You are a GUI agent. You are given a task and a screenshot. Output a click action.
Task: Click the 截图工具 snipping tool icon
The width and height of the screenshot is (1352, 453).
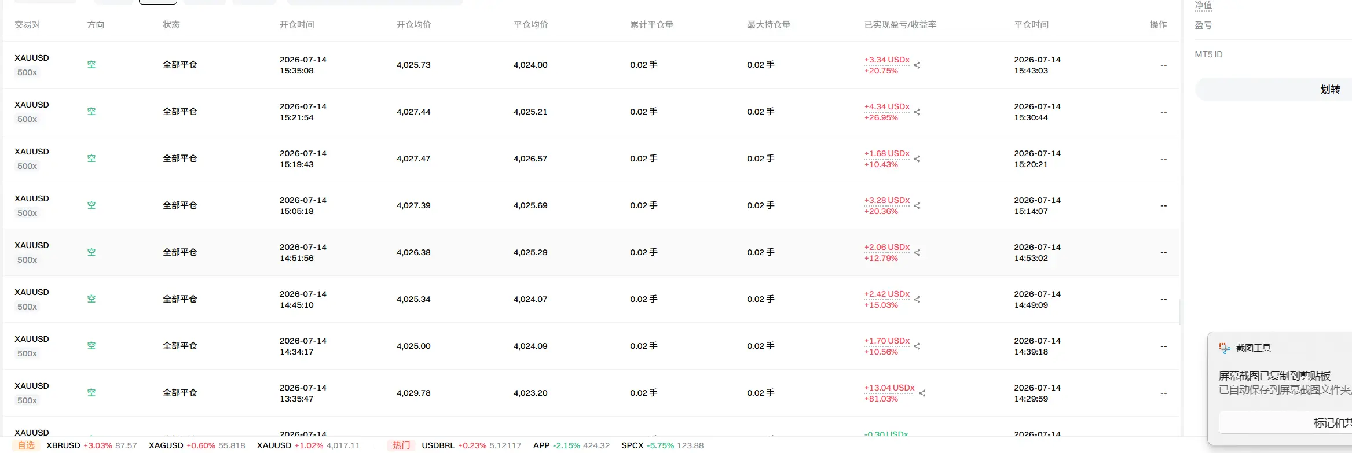point(1225,348)
